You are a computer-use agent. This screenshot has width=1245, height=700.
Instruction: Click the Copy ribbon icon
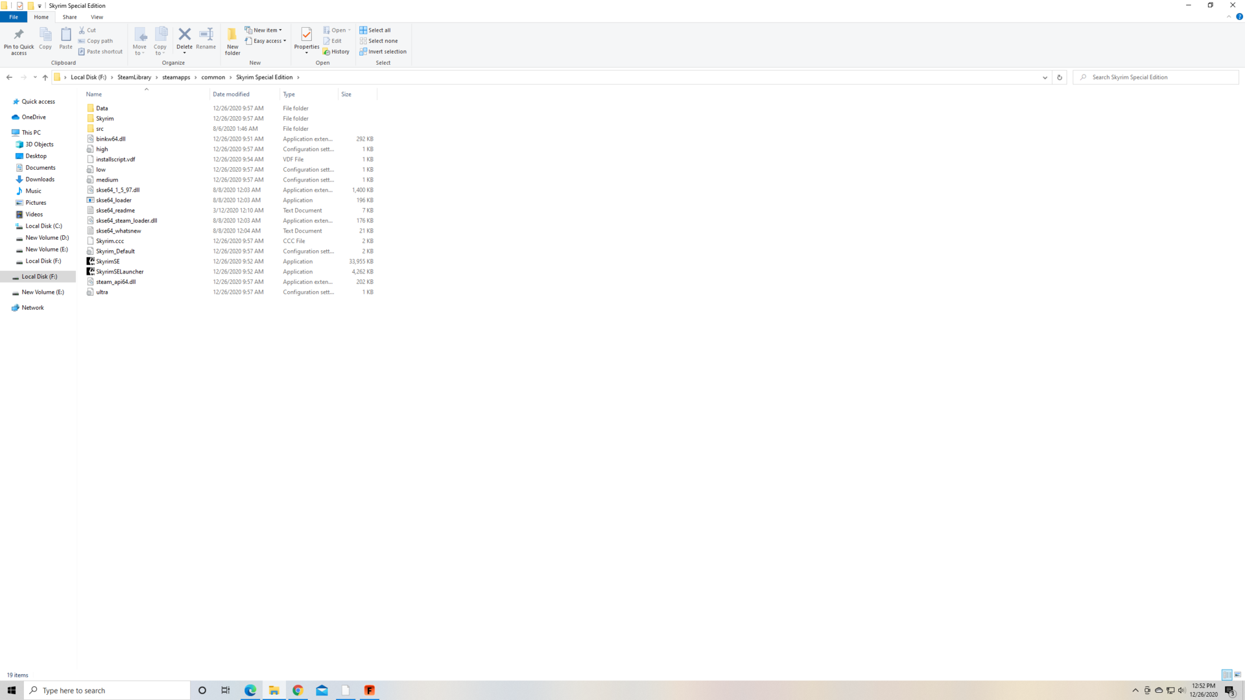pyautogui.click(x=45, y=39)
